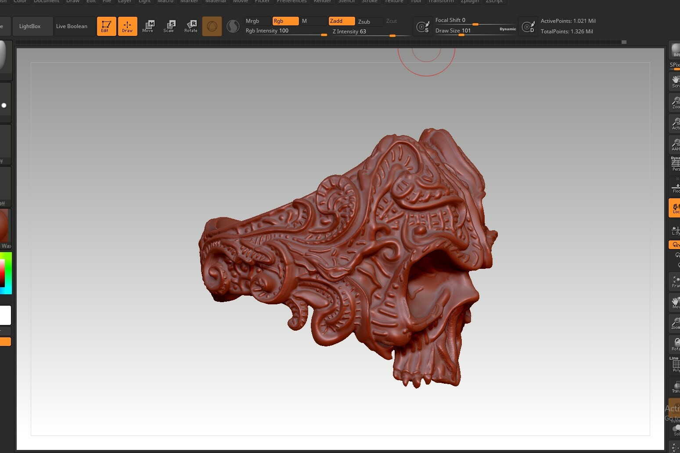Toggle L.Sym local symmetry

[x=675, y=229]
